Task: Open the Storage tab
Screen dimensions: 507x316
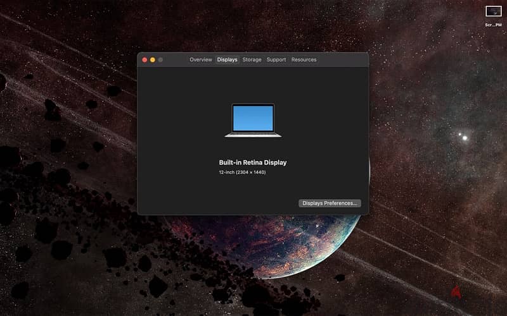Action: (x=252, y=59)
